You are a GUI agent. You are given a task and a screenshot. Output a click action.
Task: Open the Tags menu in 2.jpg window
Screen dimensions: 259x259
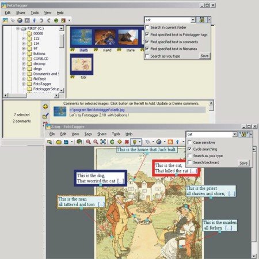88,134
